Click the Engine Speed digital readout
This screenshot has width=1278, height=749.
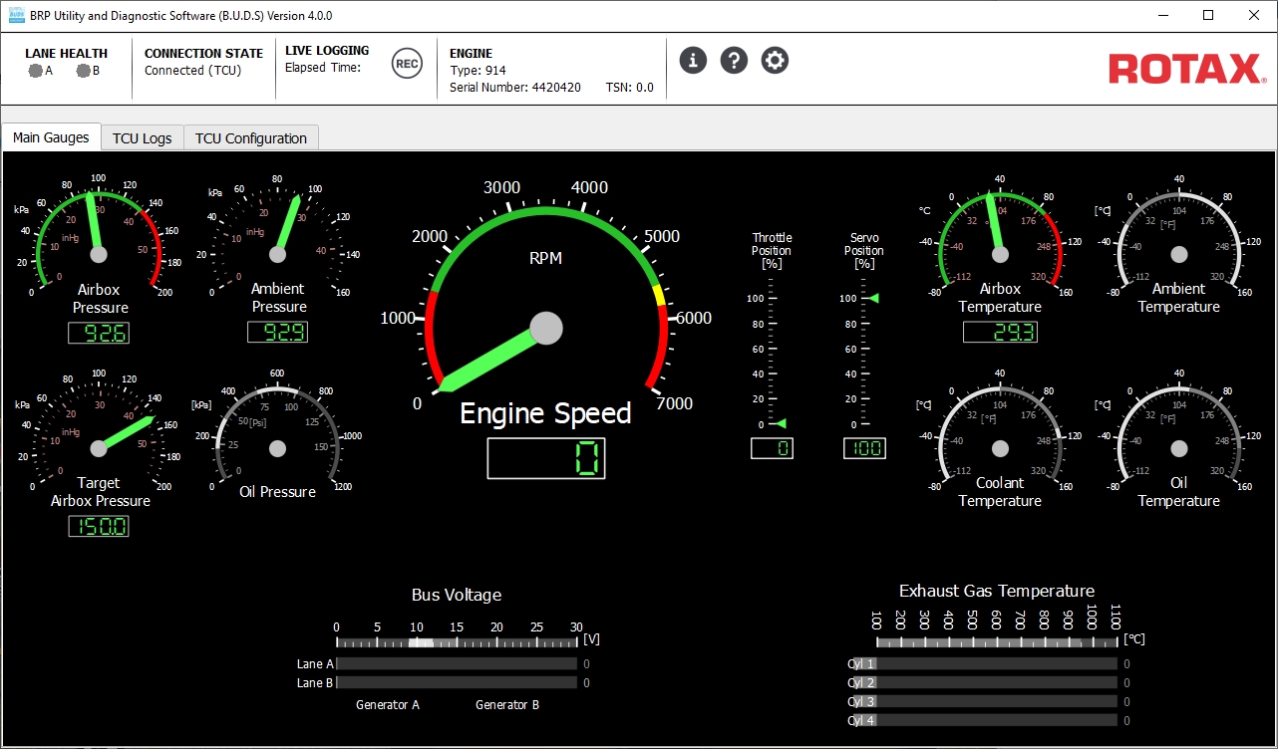tap(545, 458)
